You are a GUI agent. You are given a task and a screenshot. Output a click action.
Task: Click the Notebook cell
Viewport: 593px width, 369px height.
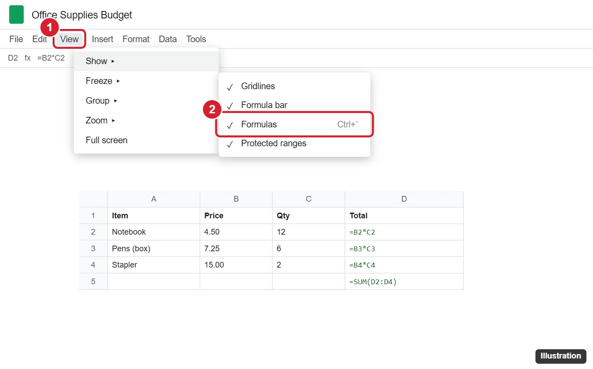coord(154,232)
